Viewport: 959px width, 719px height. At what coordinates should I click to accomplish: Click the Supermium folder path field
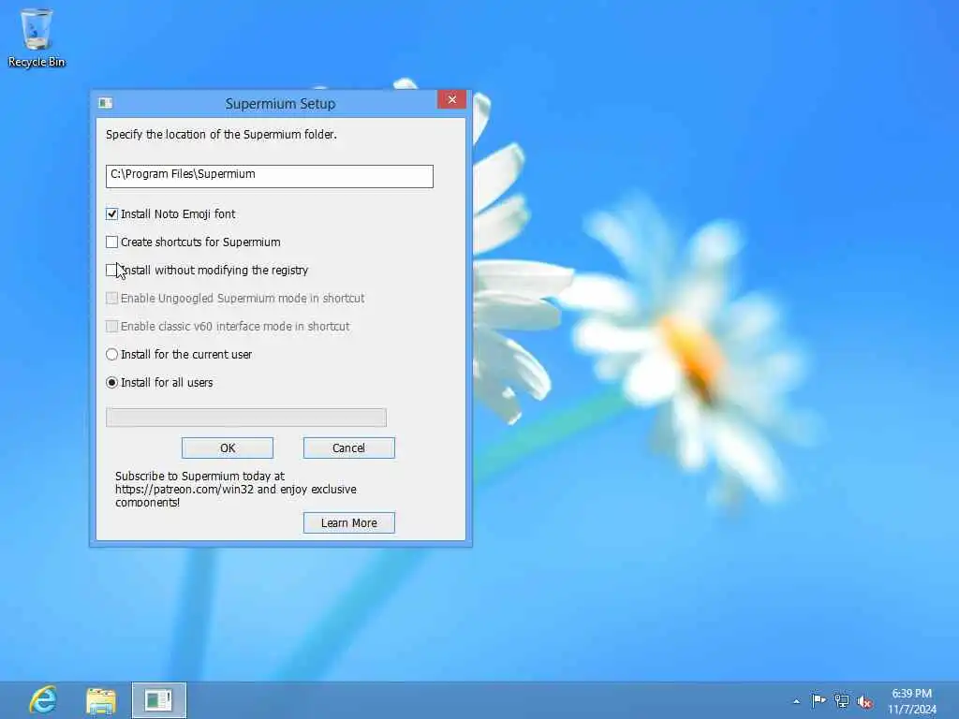coord(269,176)
